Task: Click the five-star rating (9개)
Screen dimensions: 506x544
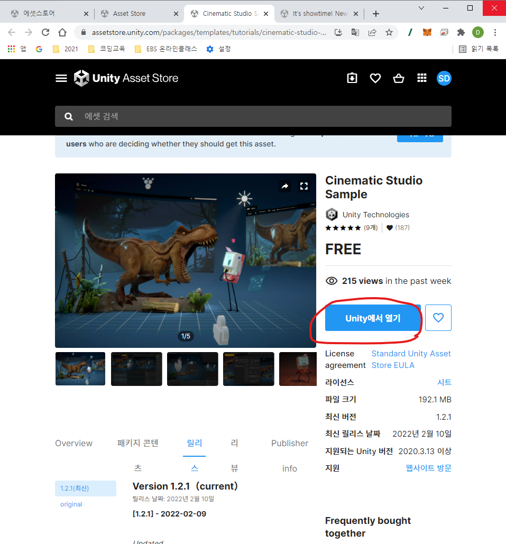Action: 351,227
